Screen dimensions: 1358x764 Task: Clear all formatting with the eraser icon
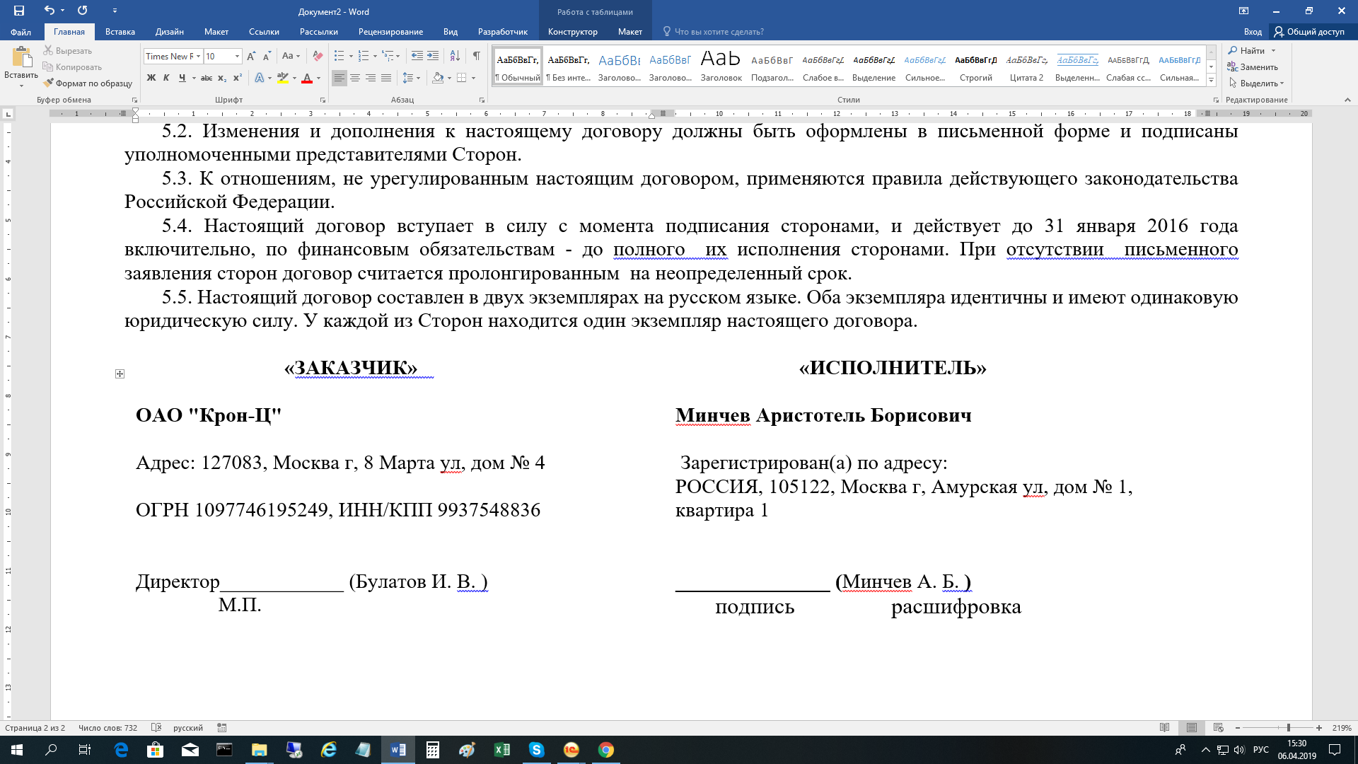point(318,56)
